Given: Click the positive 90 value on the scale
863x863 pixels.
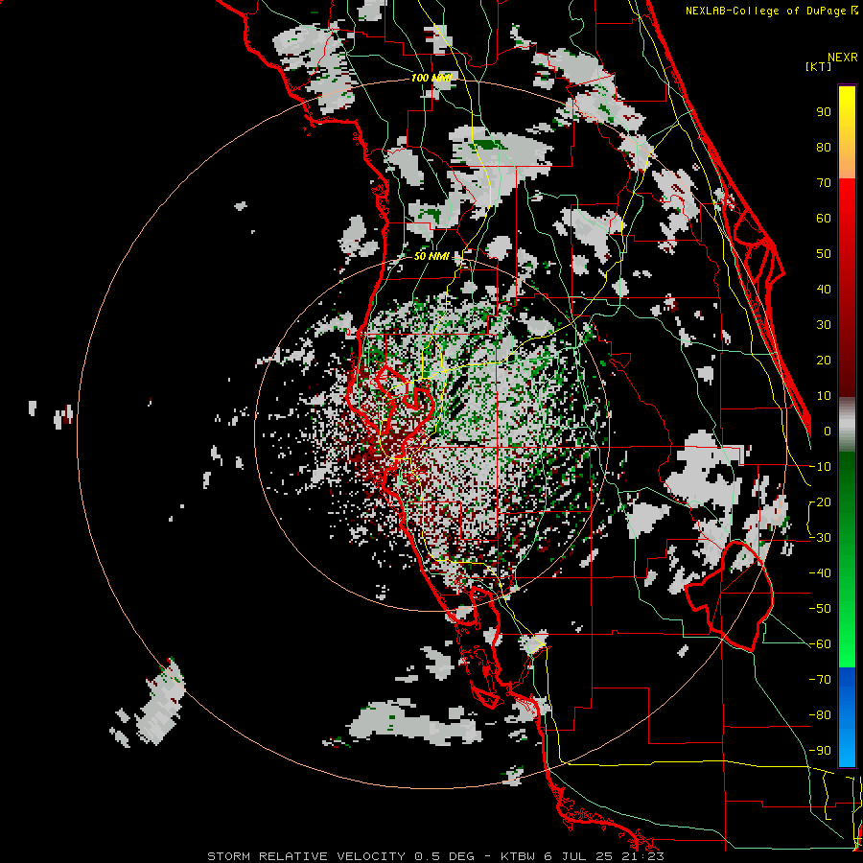Looking at the screenshot, I should (824, 112).
